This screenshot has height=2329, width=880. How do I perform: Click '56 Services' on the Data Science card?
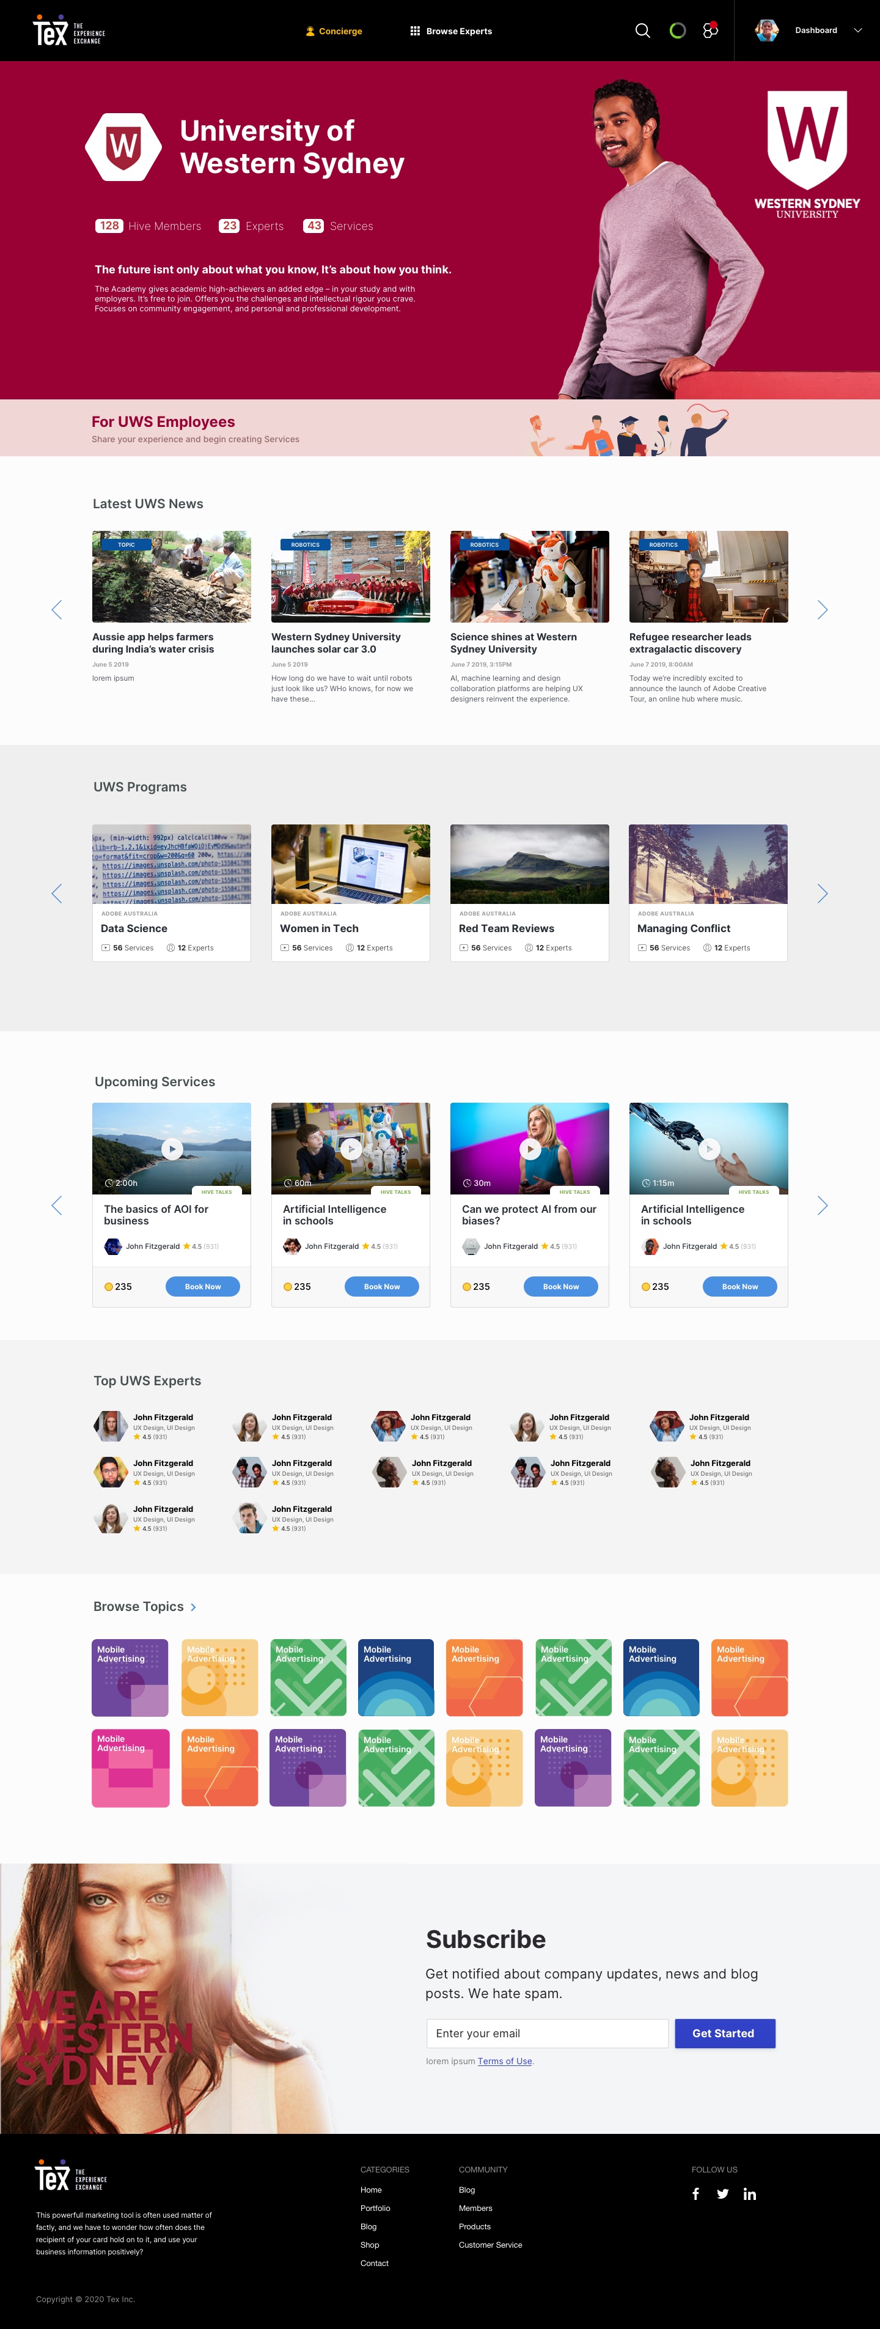click(127, 947)
